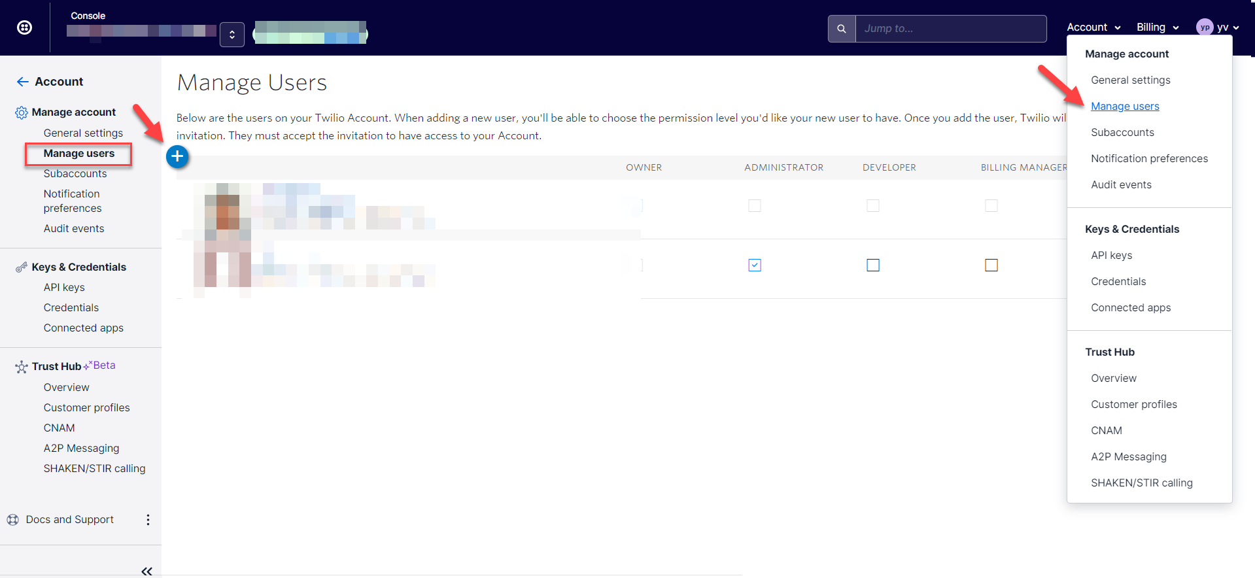
Task: Open Audit events in left sidebar
Action: (x=74, y=229)
